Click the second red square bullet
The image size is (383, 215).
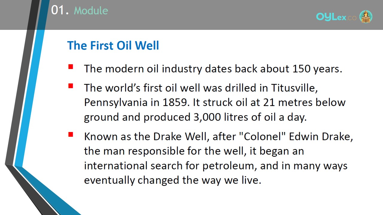[71, 86]
